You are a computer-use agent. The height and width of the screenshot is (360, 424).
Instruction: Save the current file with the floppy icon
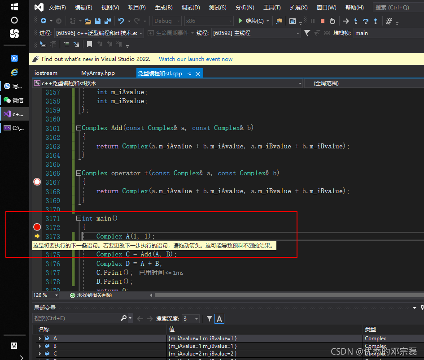[98, 21]
